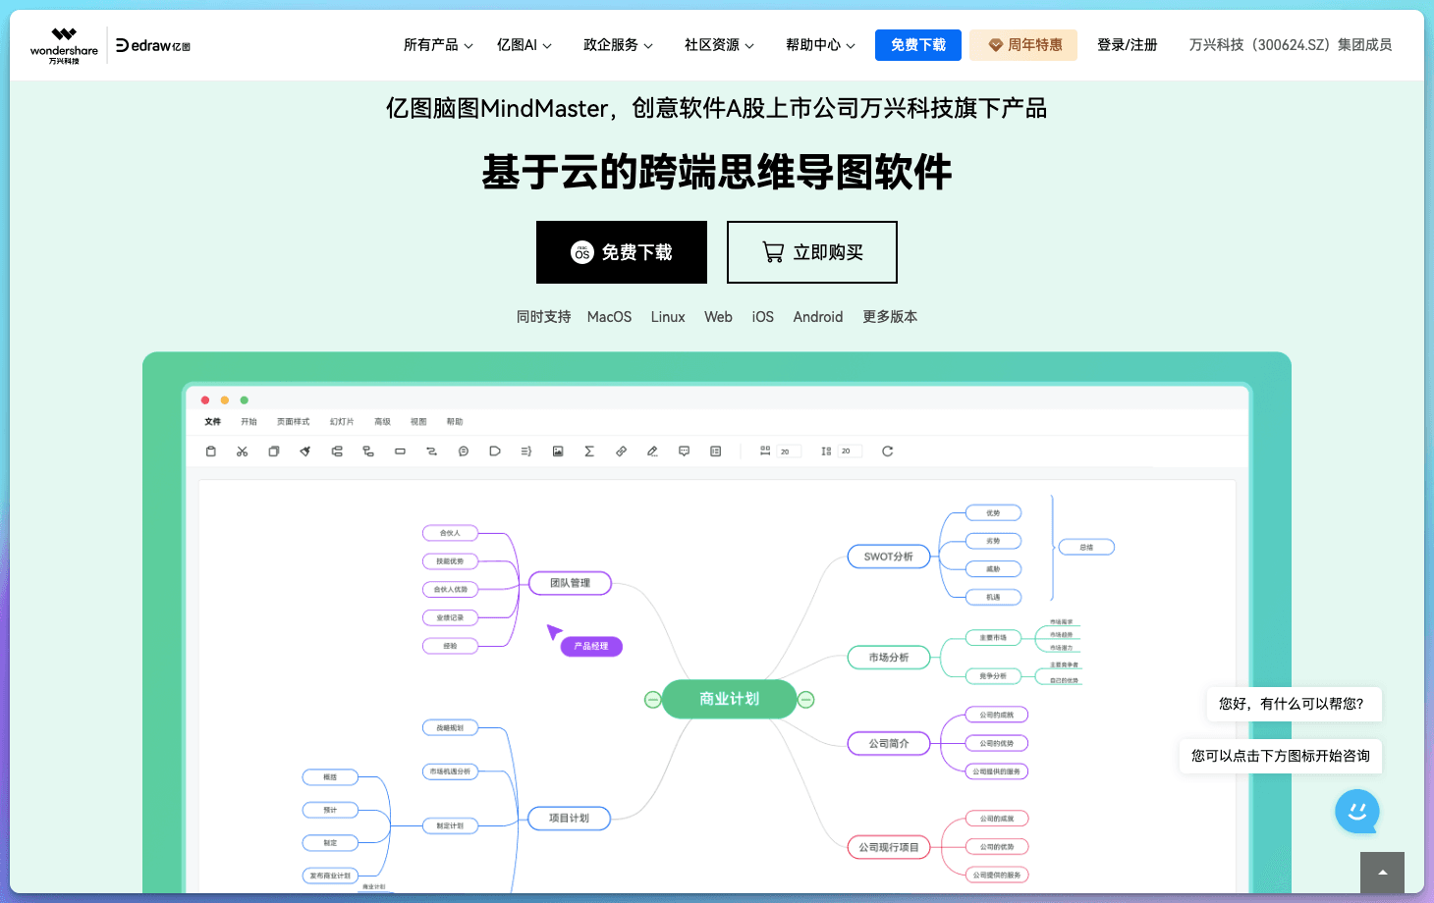Click the insert topic icon
This screenshot has width=1434, height=903.
[x=337, y=451]
